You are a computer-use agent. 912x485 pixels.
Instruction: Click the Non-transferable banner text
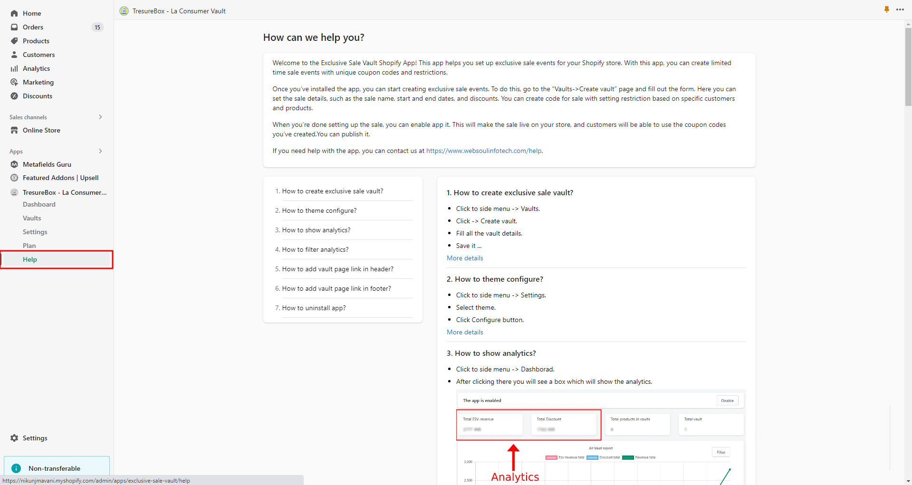point(54,468)
